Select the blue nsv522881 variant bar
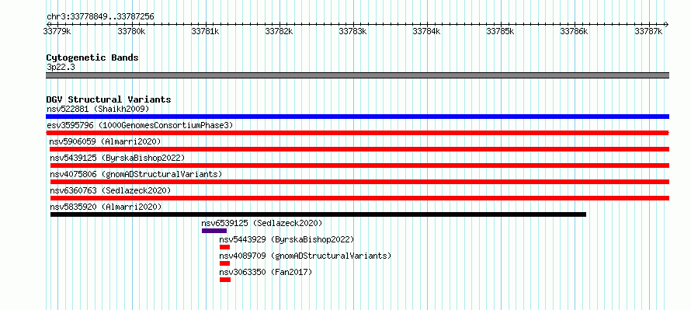The image size is (691, 310). click(x=357, y=117)
